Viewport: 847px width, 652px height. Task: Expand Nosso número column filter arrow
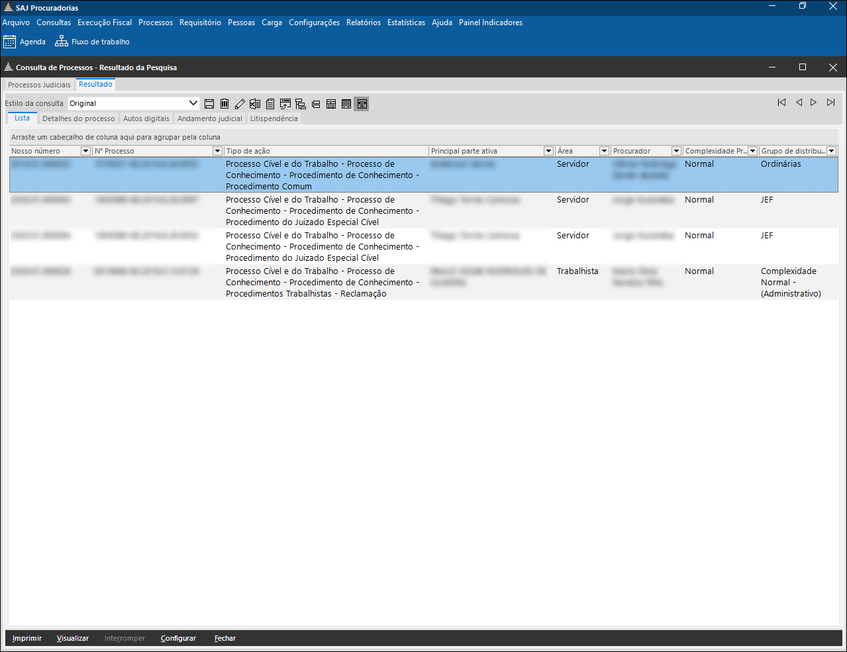pos(85,151)
